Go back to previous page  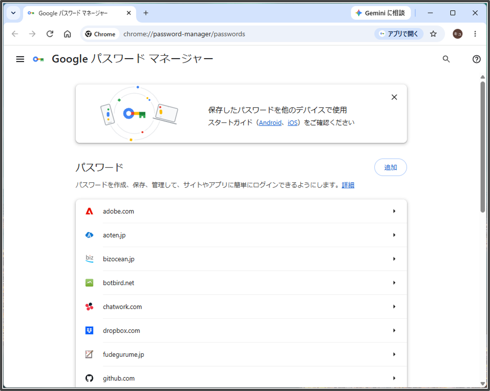(x=15, y=34)
